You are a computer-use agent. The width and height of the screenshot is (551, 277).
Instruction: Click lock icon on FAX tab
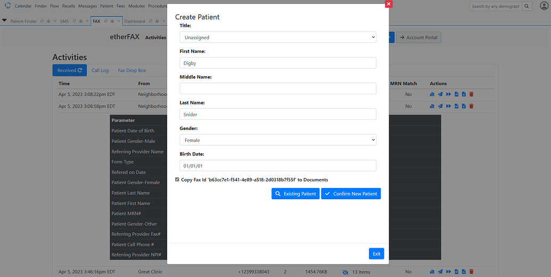tap(112, 21)
